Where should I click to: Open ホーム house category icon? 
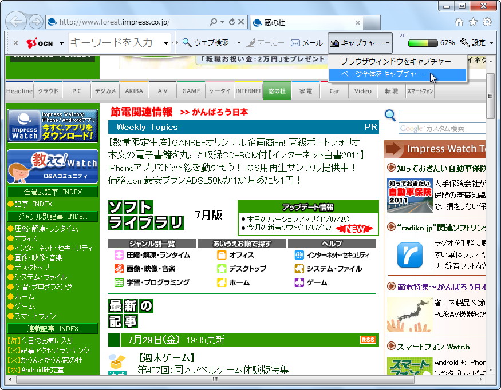click(x=222, y=282)
